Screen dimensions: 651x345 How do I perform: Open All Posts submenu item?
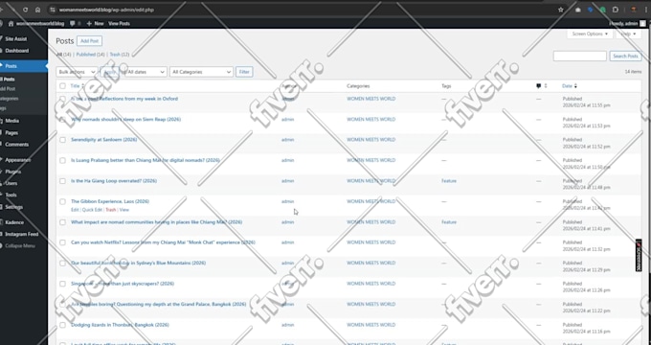8,79
